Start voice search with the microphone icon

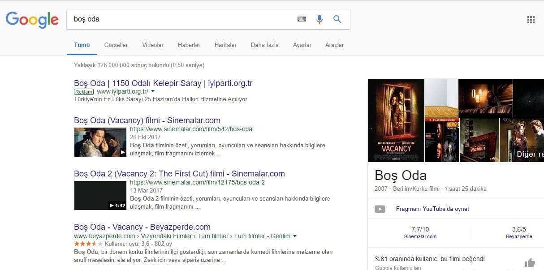[319, 19]
